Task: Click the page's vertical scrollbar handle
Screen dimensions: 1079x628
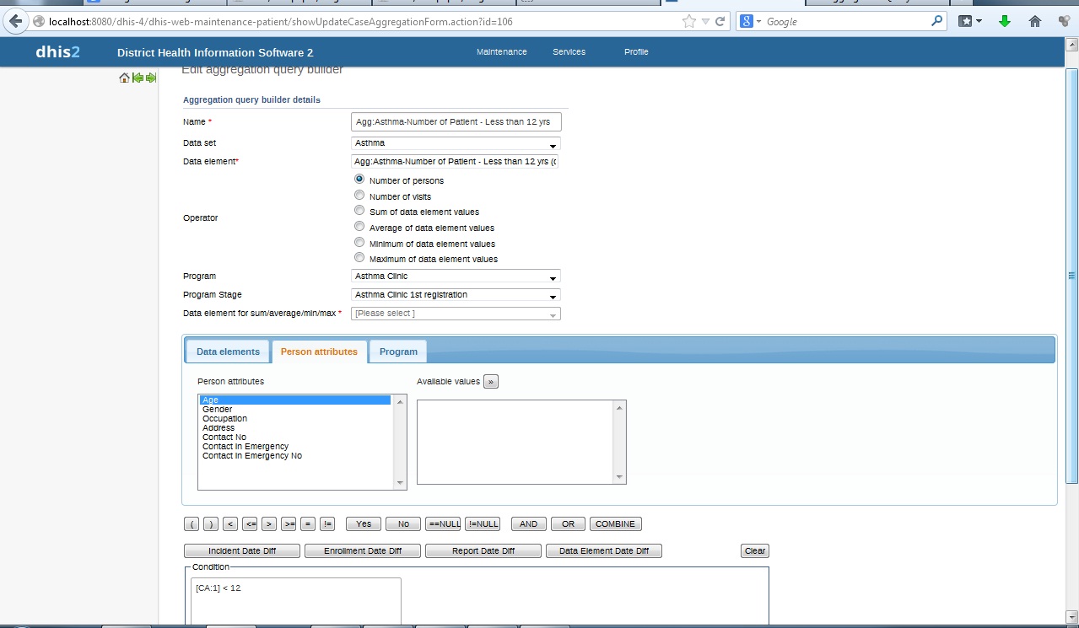Action: (1071, 276)
